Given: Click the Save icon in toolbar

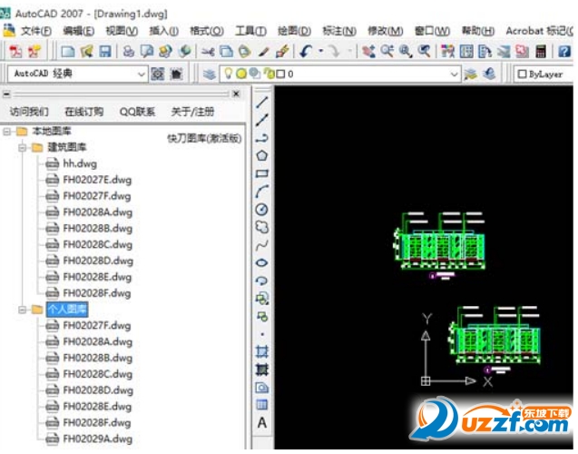Looking at the screenshot, I should click(x=105, y=51).
